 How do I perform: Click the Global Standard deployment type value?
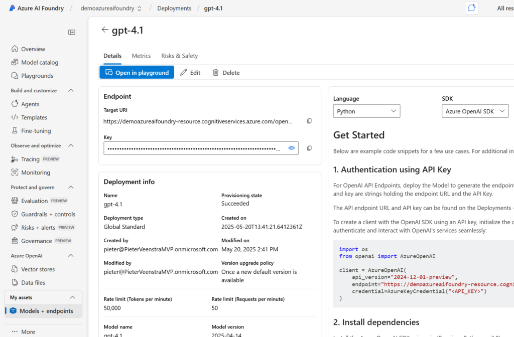point(124,227)
